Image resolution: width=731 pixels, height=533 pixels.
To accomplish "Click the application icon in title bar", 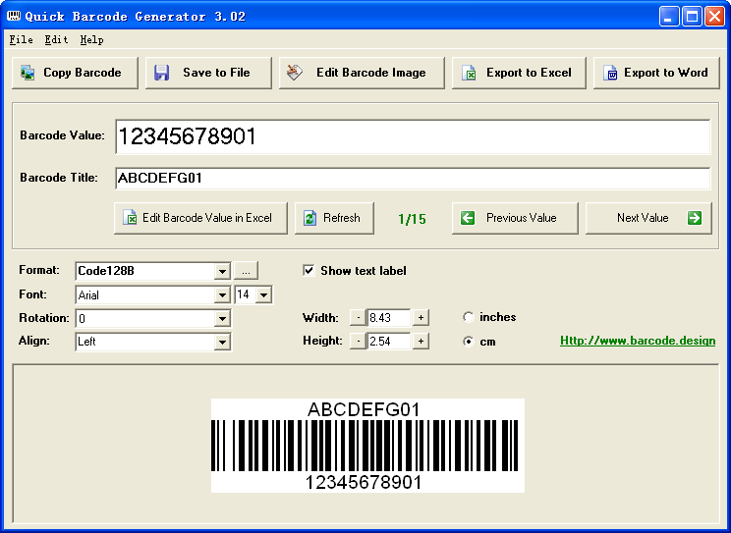I will pyautogui.click(x=14, y=16).
